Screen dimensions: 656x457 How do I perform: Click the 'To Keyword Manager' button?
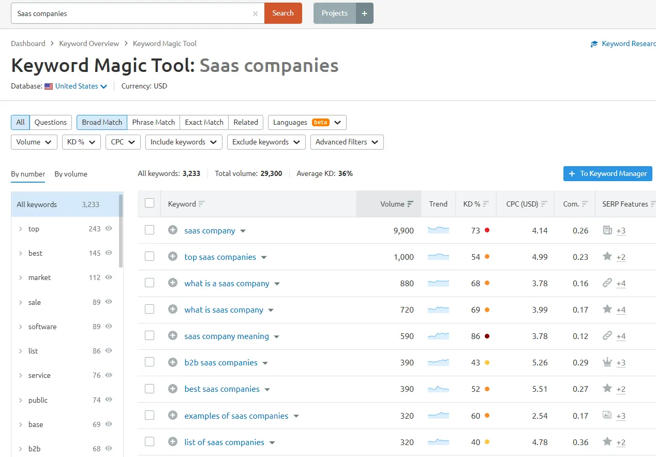tap(607, 174)
